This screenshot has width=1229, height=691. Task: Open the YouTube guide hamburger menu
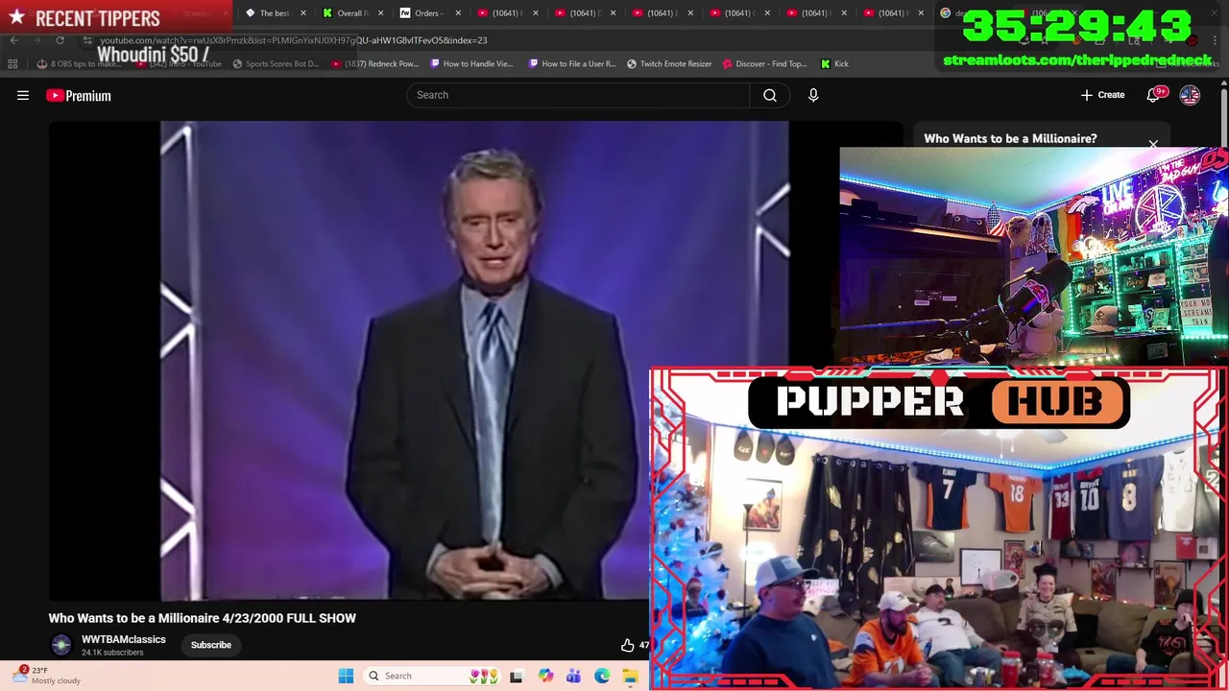(23, 95)
